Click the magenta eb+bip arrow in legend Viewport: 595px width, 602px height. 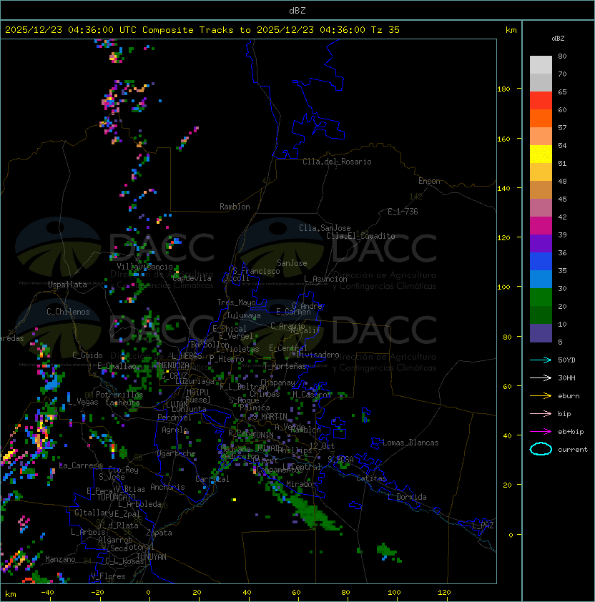541,432
